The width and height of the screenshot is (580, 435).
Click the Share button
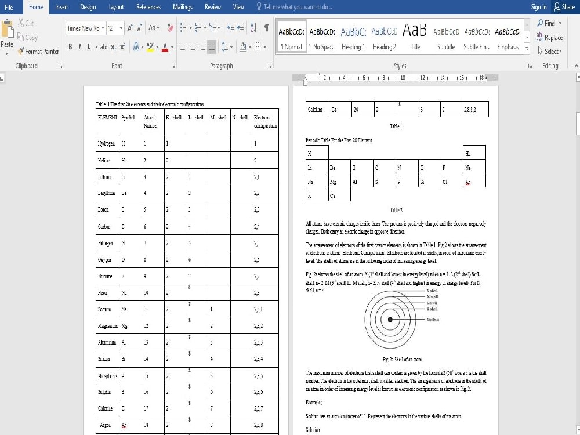[564, 7]
